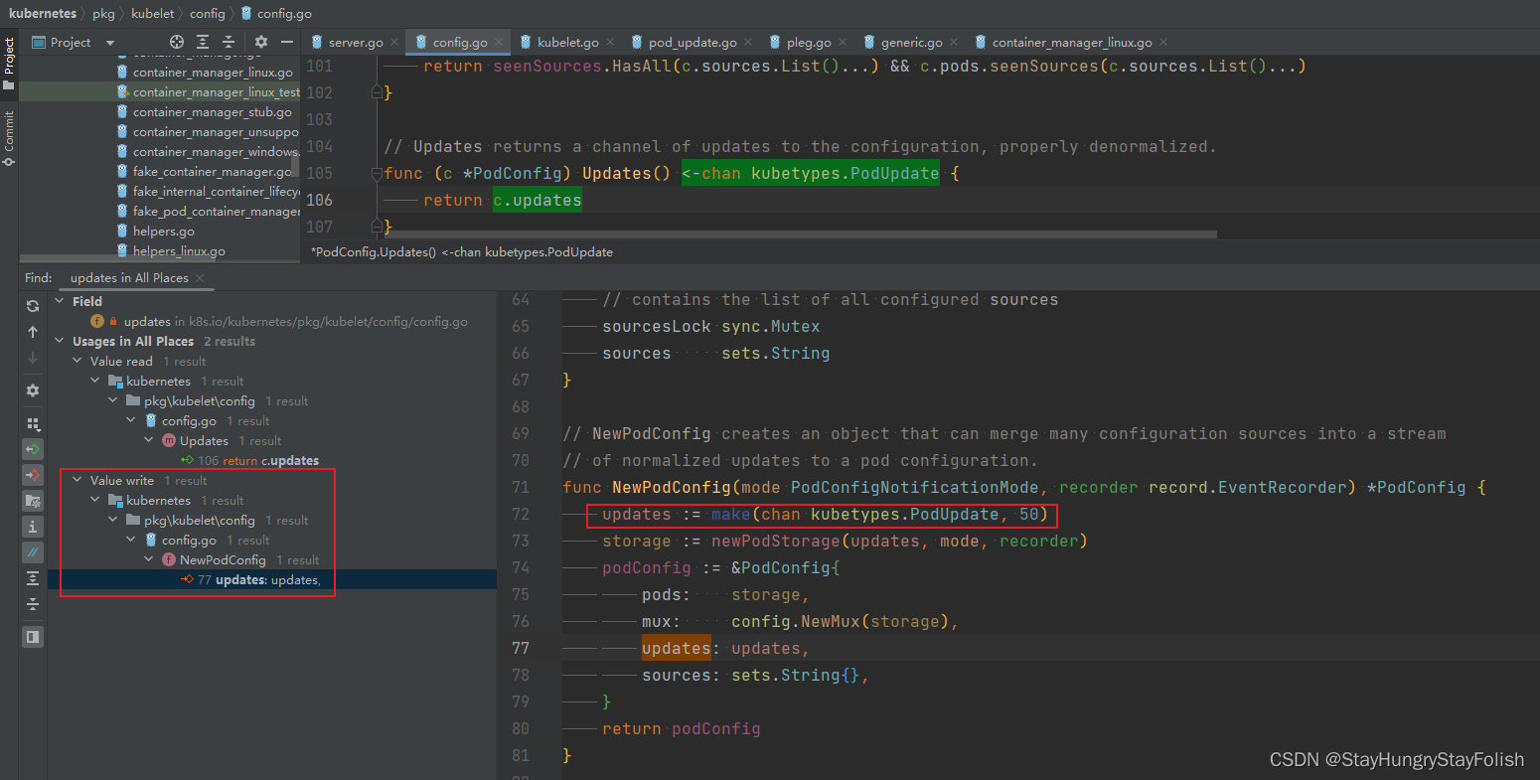Fold the Updates function at line 105
The image size is (1540, 780).
tap(377, 173)
